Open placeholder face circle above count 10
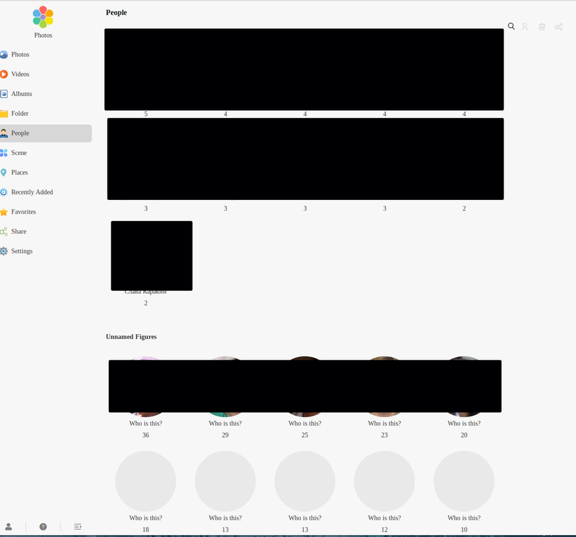Viewport: 576px width, 537px height. point(464,481)
